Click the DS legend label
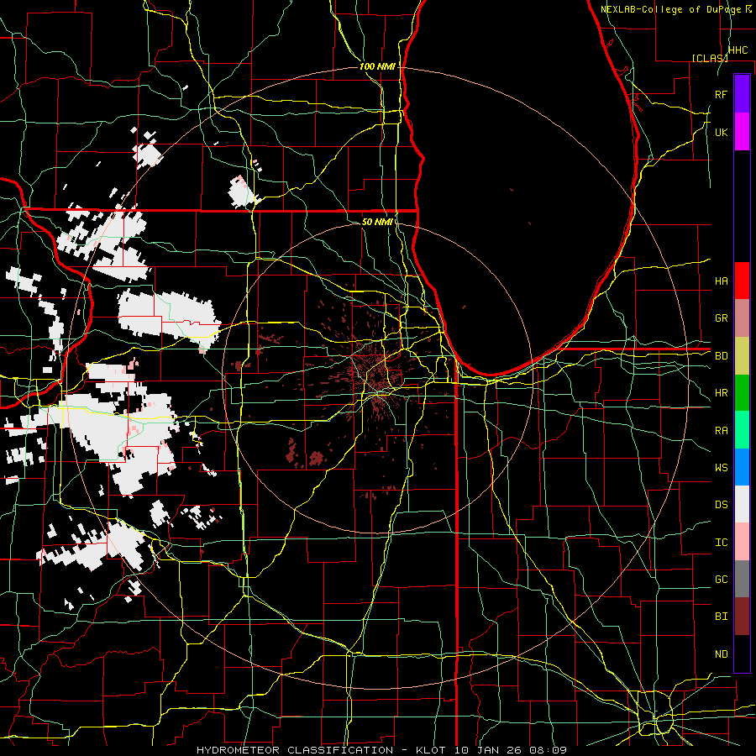756x756 pixels. click(x=721, y=504)
